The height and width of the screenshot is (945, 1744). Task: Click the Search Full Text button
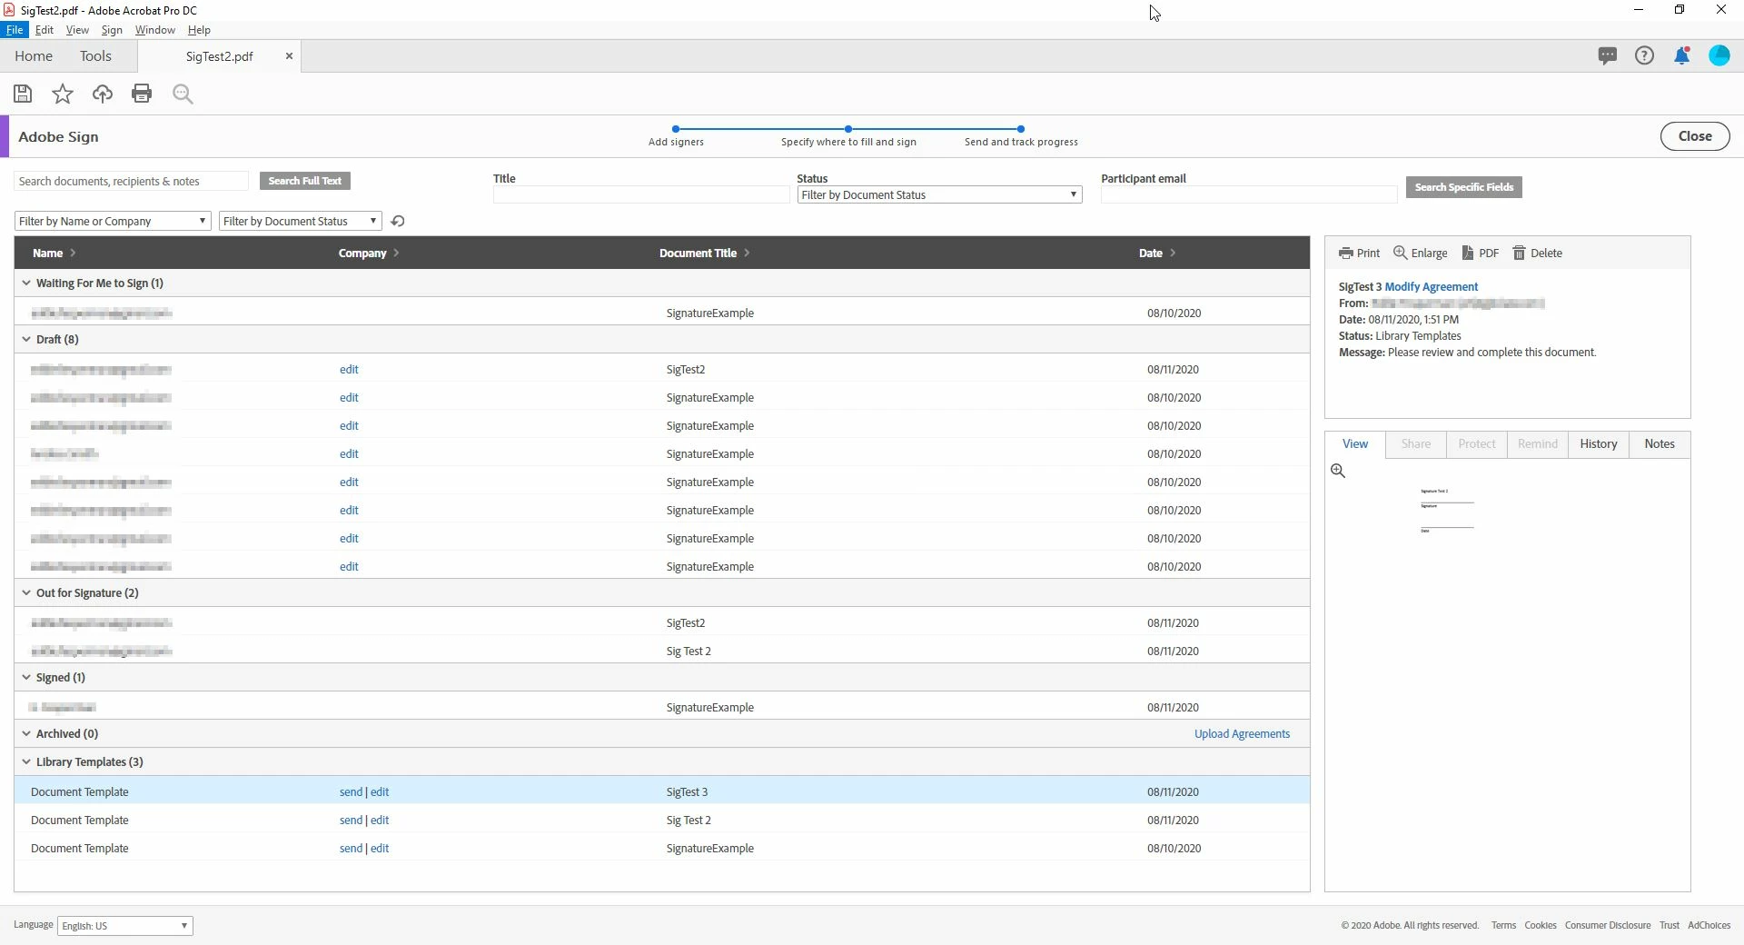(x=305, y=181)
